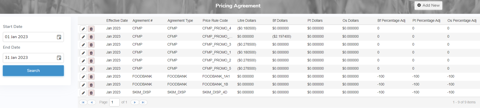Go to the next page
480x108 pixels.
click(x=135, y=102)
